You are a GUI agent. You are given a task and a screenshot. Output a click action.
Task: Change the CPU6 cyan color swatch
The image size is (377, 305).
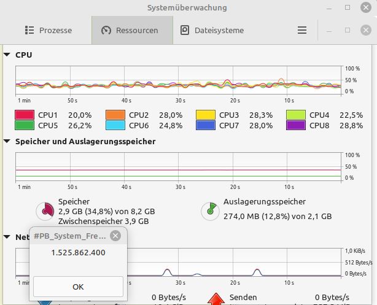pyautogui.click(x=115, y=125)
